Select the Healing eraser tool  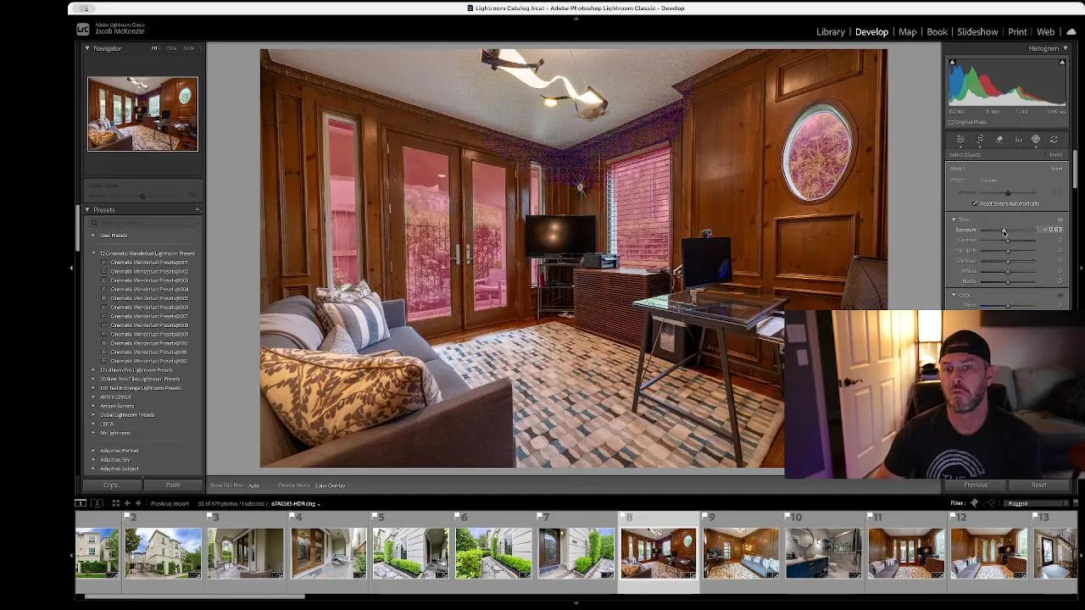pyautogui.click(x=999, y=140)
